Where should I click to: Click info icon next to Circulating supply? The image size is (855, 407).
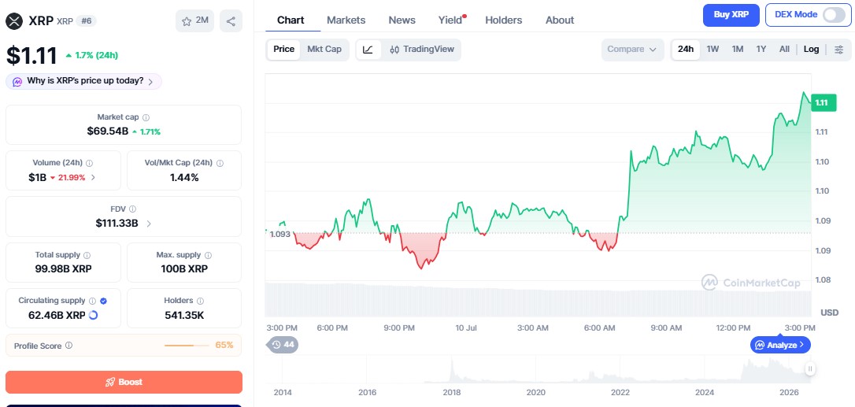point(93,301)
